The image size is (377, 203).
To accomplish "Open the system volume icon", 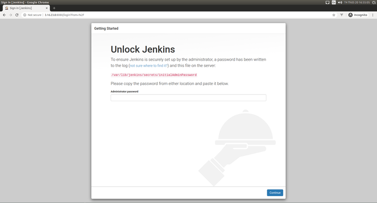I will coord(340,2).
